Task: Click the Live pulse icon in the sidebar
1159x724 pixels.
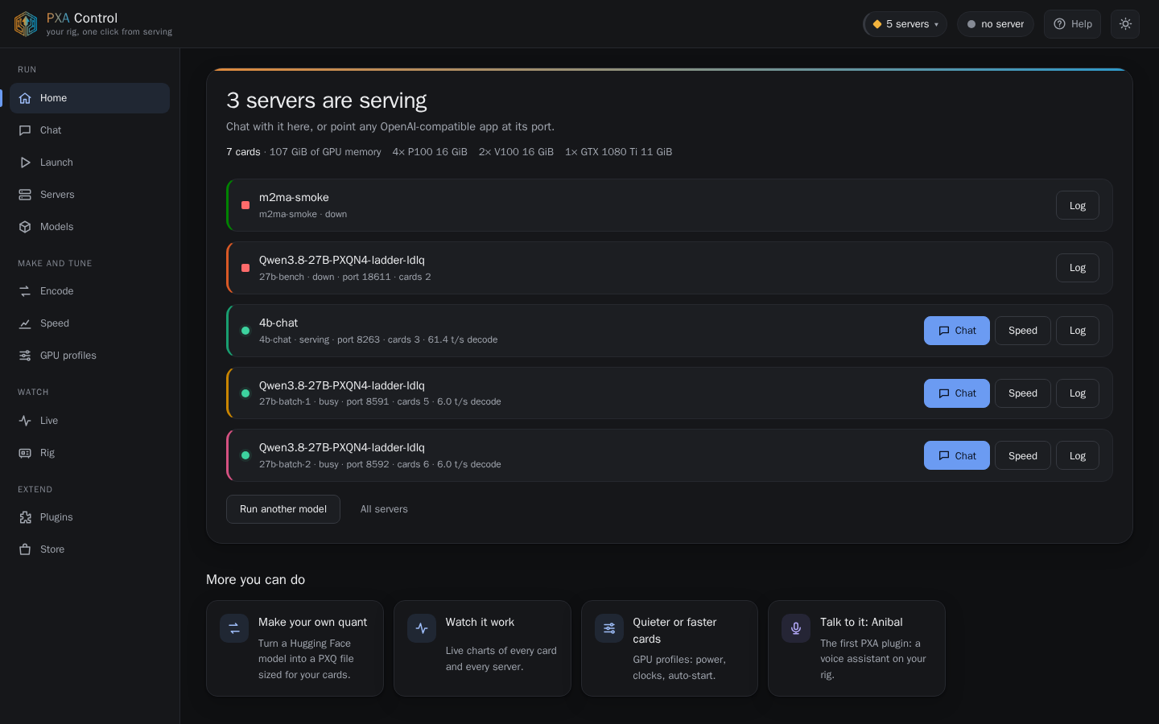Action: tap(25, 421)
